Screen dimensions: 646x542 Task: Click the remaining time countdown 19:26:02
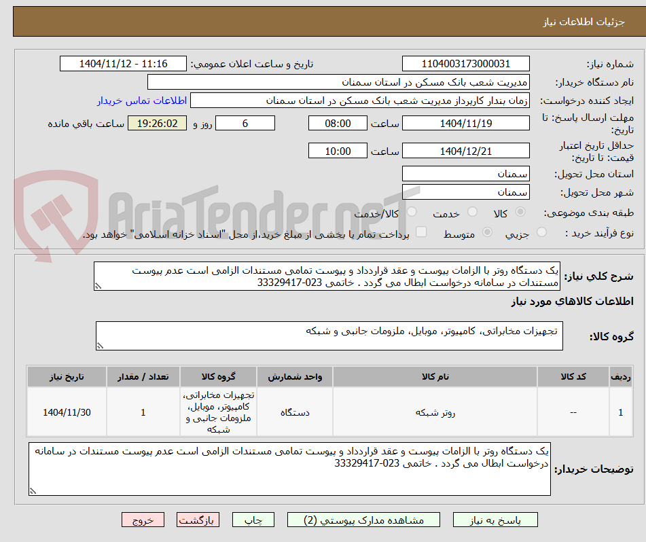[158, 123]
